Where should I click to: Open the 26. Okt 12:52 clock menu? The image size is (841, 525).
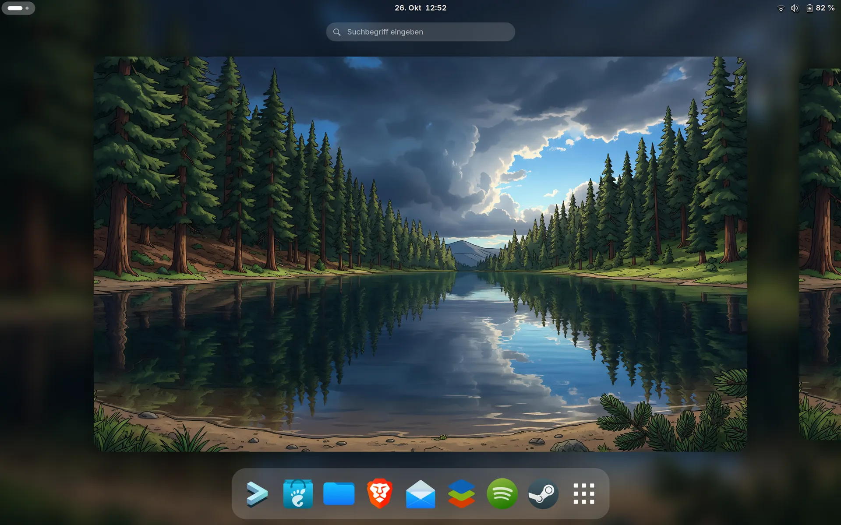[420, 8]
